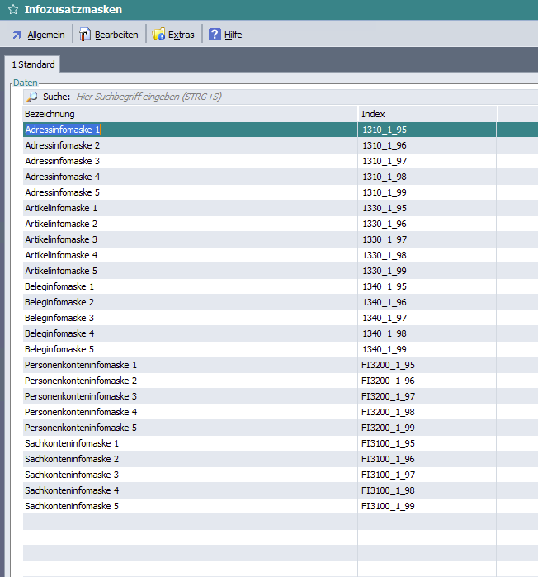Open the Allgemein menu

click(45, 35)
